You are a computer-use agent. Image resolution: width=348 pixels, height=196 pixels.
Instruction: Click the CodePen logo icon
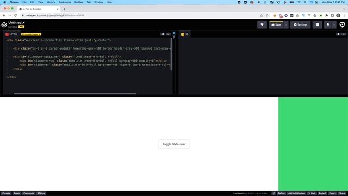[4, 24]
